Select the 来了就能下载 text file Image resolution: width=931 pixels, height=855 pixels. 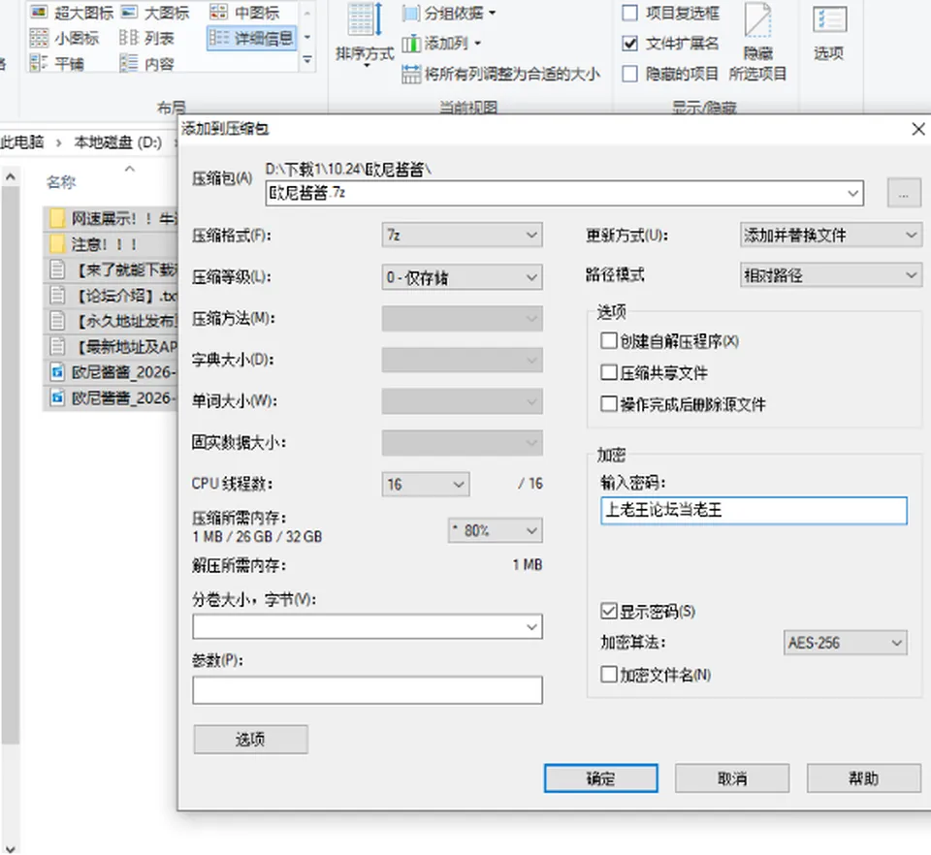pyautogui.click(x=111, y=269)
